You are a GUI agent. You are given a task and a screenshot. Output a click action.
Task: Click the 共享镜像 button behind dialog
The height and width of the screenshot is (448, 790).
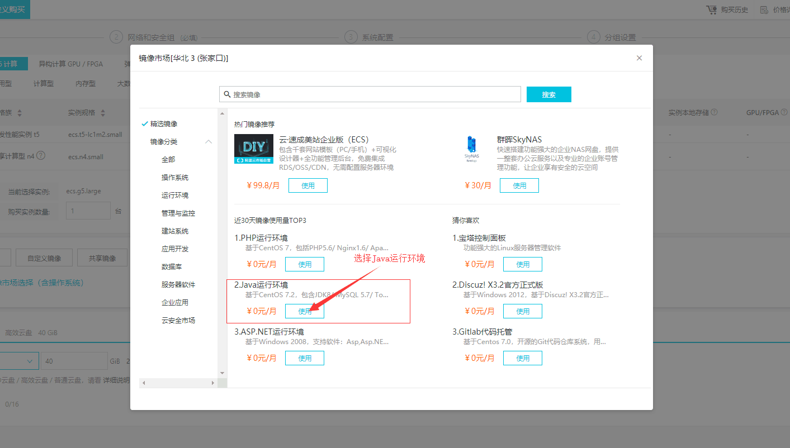pyautogui.click(x=102, y=258)
